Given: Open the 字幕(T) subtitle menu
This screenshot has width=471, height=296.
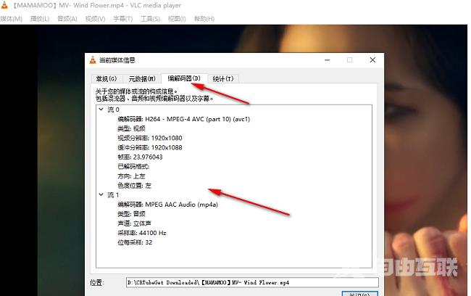Looking at the screenshot, I should tap(122, 18).
